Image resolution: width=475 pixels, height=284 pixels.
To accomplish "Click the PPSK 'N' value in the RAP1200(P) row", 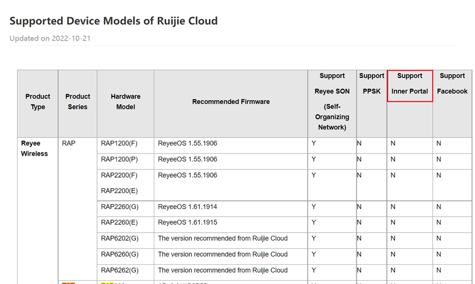I will coord(359,159).
